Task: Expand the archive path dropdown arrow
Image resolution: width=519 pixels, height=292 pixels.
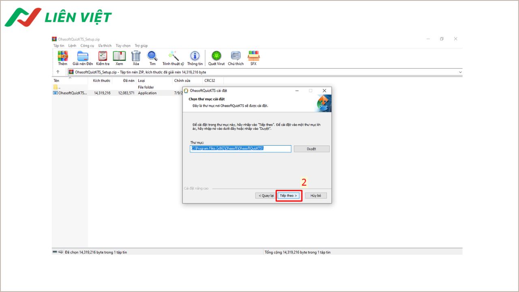Action: [x=460, y=72]
